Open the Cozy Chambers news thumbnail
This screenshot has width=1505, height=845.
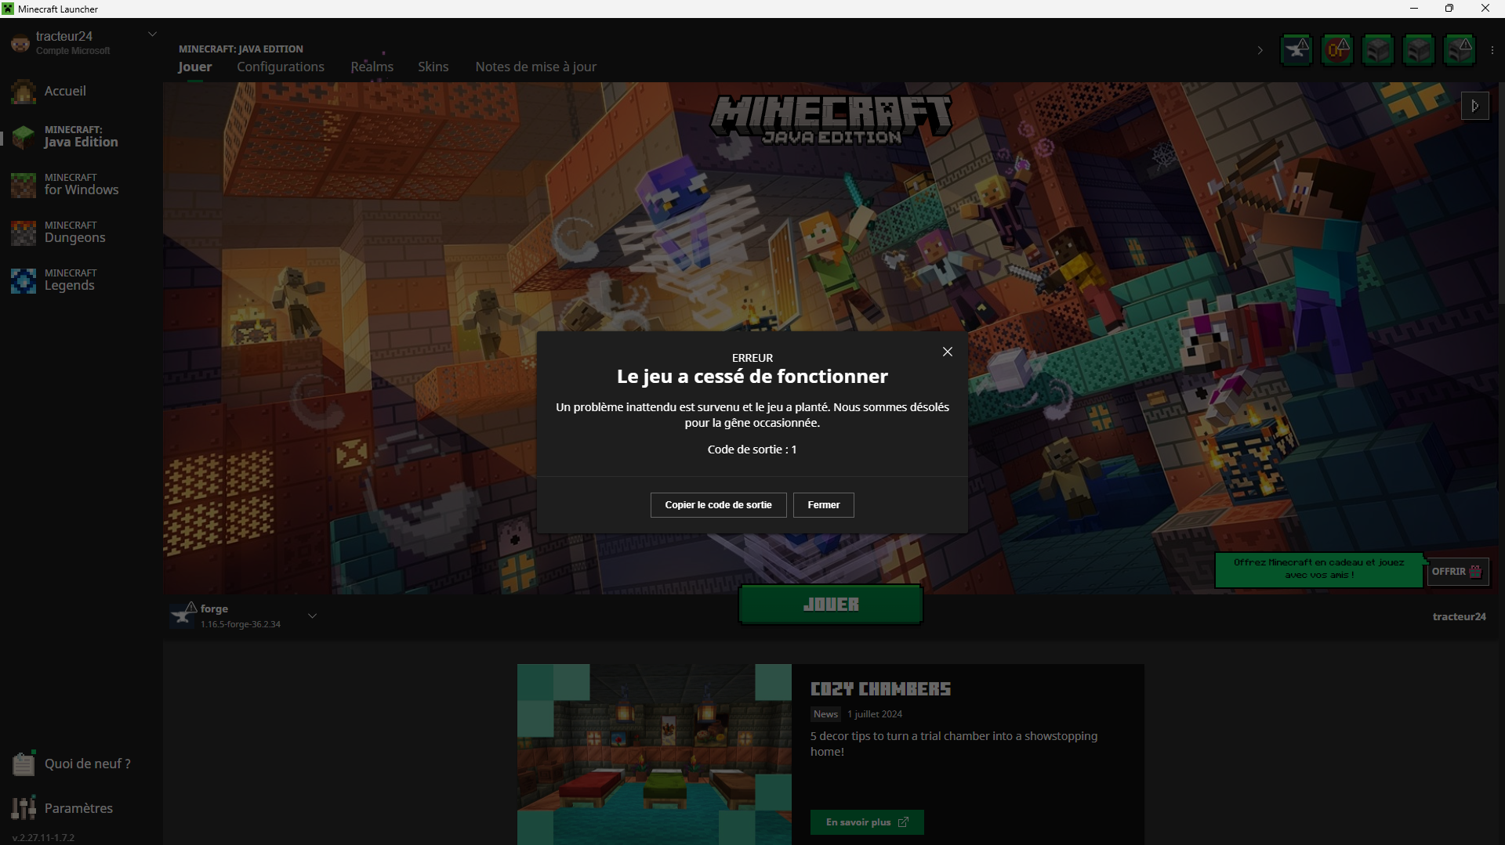pyautogui.click(x=655, y=754)
